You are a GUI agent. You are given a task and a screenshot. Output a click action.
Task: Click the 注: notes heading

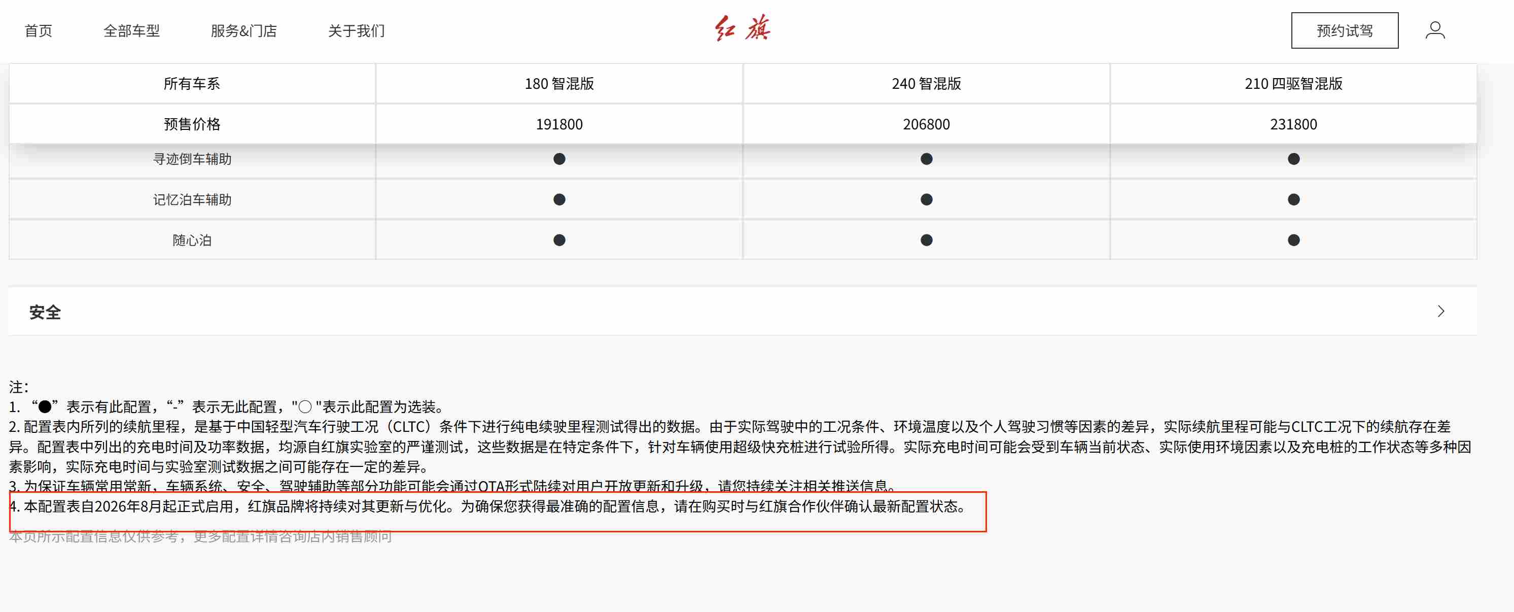click(19, 387)
